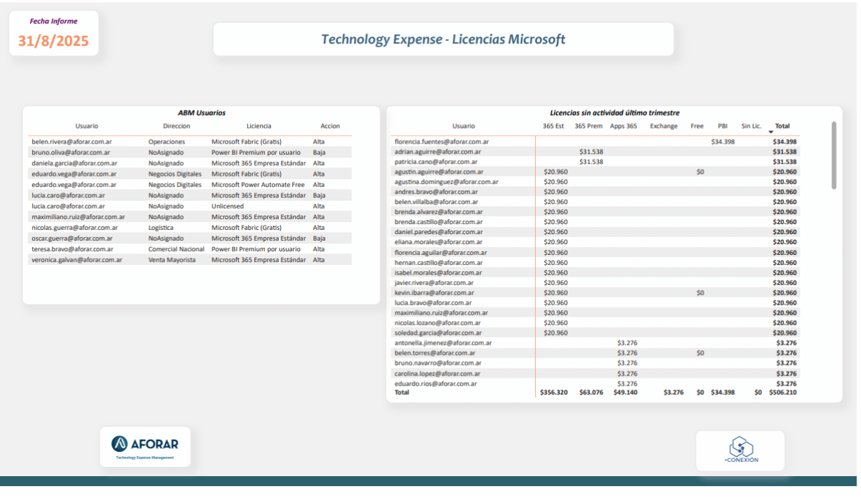This screenshot has width=861, height=504.
Task: Select nicolas.guerra@aforar.com.ar row
Action: [x=190, y=228]
